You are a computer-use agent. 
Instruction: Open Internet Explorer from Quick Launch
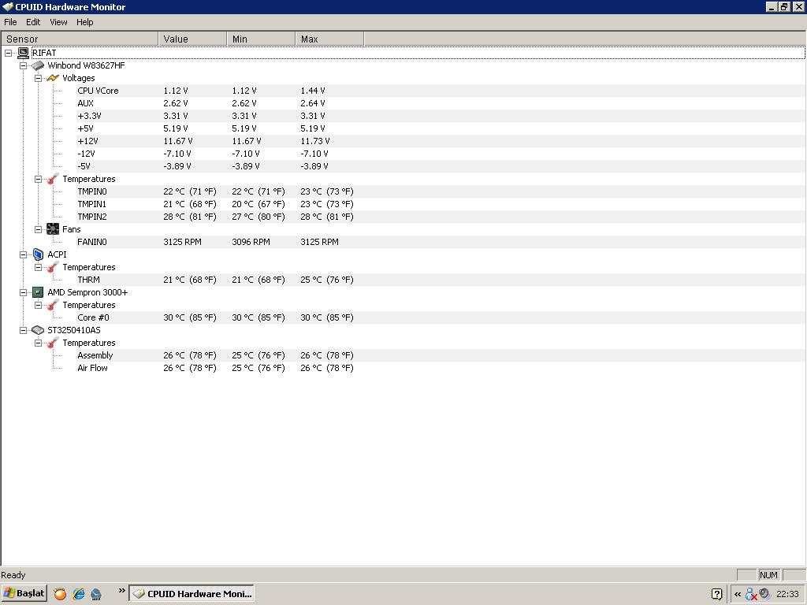click(x=78, y=594)
